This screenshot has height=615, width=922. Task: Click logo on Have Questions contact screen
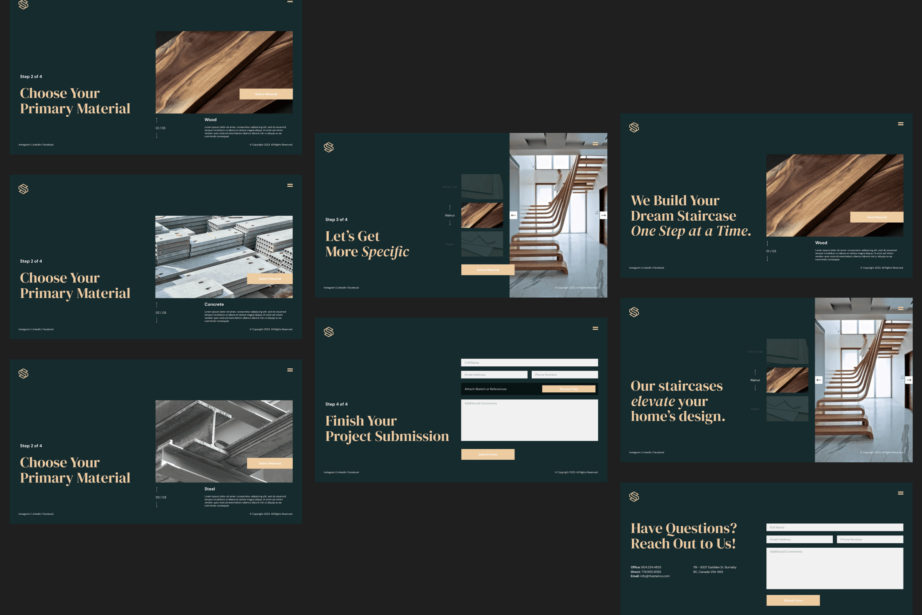(634, 497)
